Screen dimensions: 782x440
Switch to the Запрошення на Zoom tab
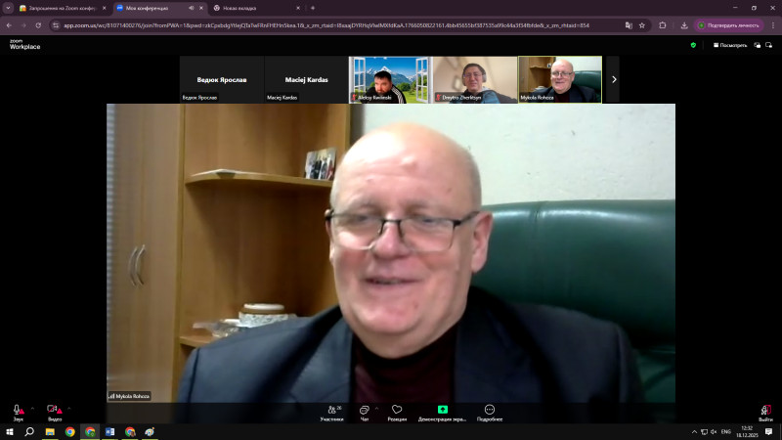point(59,8)
